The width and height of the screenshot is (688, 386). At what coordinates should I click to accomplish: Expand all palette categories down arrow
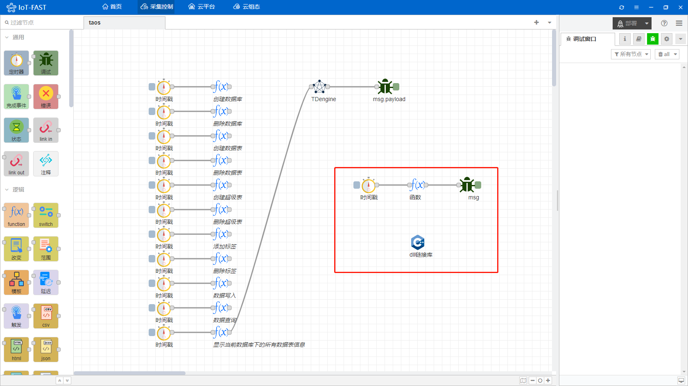point(67,381)
